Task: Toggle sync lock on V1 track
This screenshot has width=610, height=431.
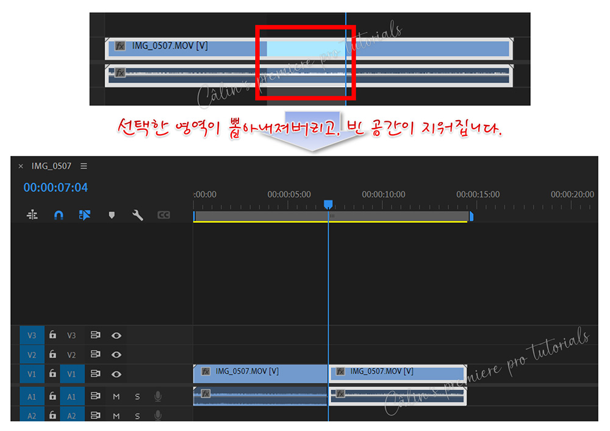Action: tap(95, 374)
